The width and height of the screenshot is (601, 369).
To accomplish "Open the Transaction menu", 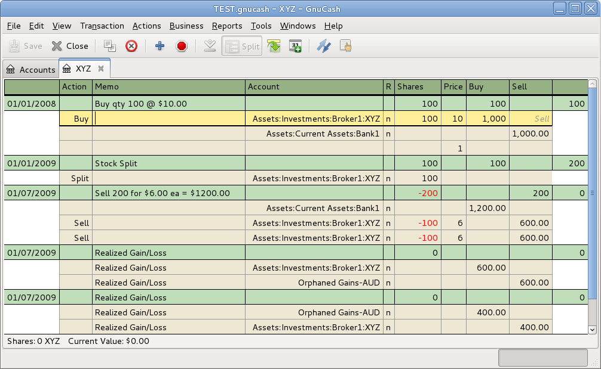I will pos(102,26).
